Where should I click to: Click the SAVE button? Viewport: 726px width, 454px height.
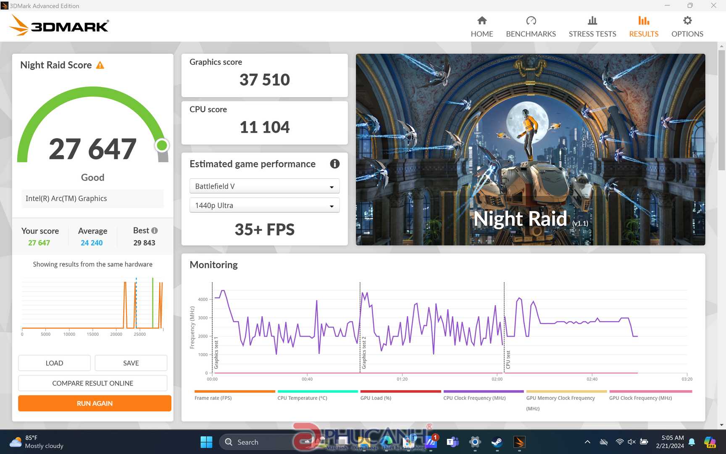[x=131, y=363]
